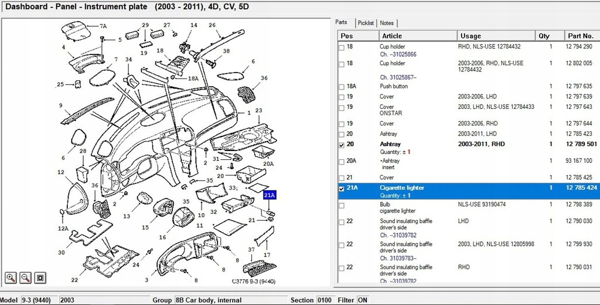Check the 18A Push button checkbox
This screenshot has width=600, height=305.
(x=342, y=87)
